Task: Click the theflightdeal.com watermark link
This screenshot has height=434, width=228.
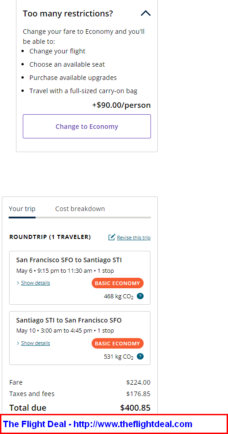Action: click(x=98, y=424)
